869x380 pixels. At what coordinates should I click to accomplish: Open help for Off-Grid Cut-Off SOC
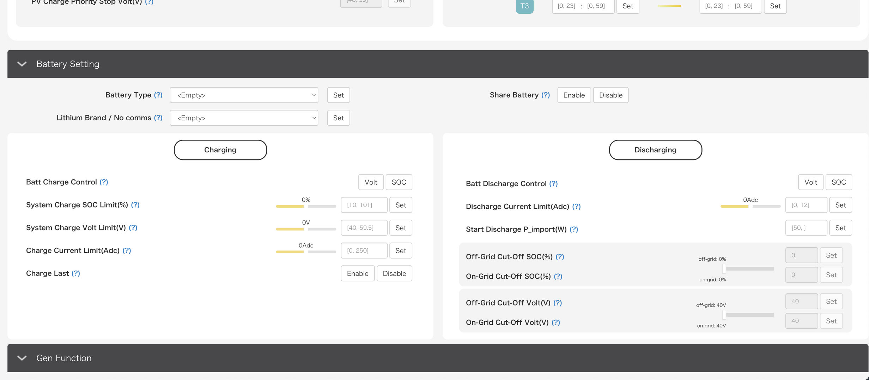click(x=560, y=257)
